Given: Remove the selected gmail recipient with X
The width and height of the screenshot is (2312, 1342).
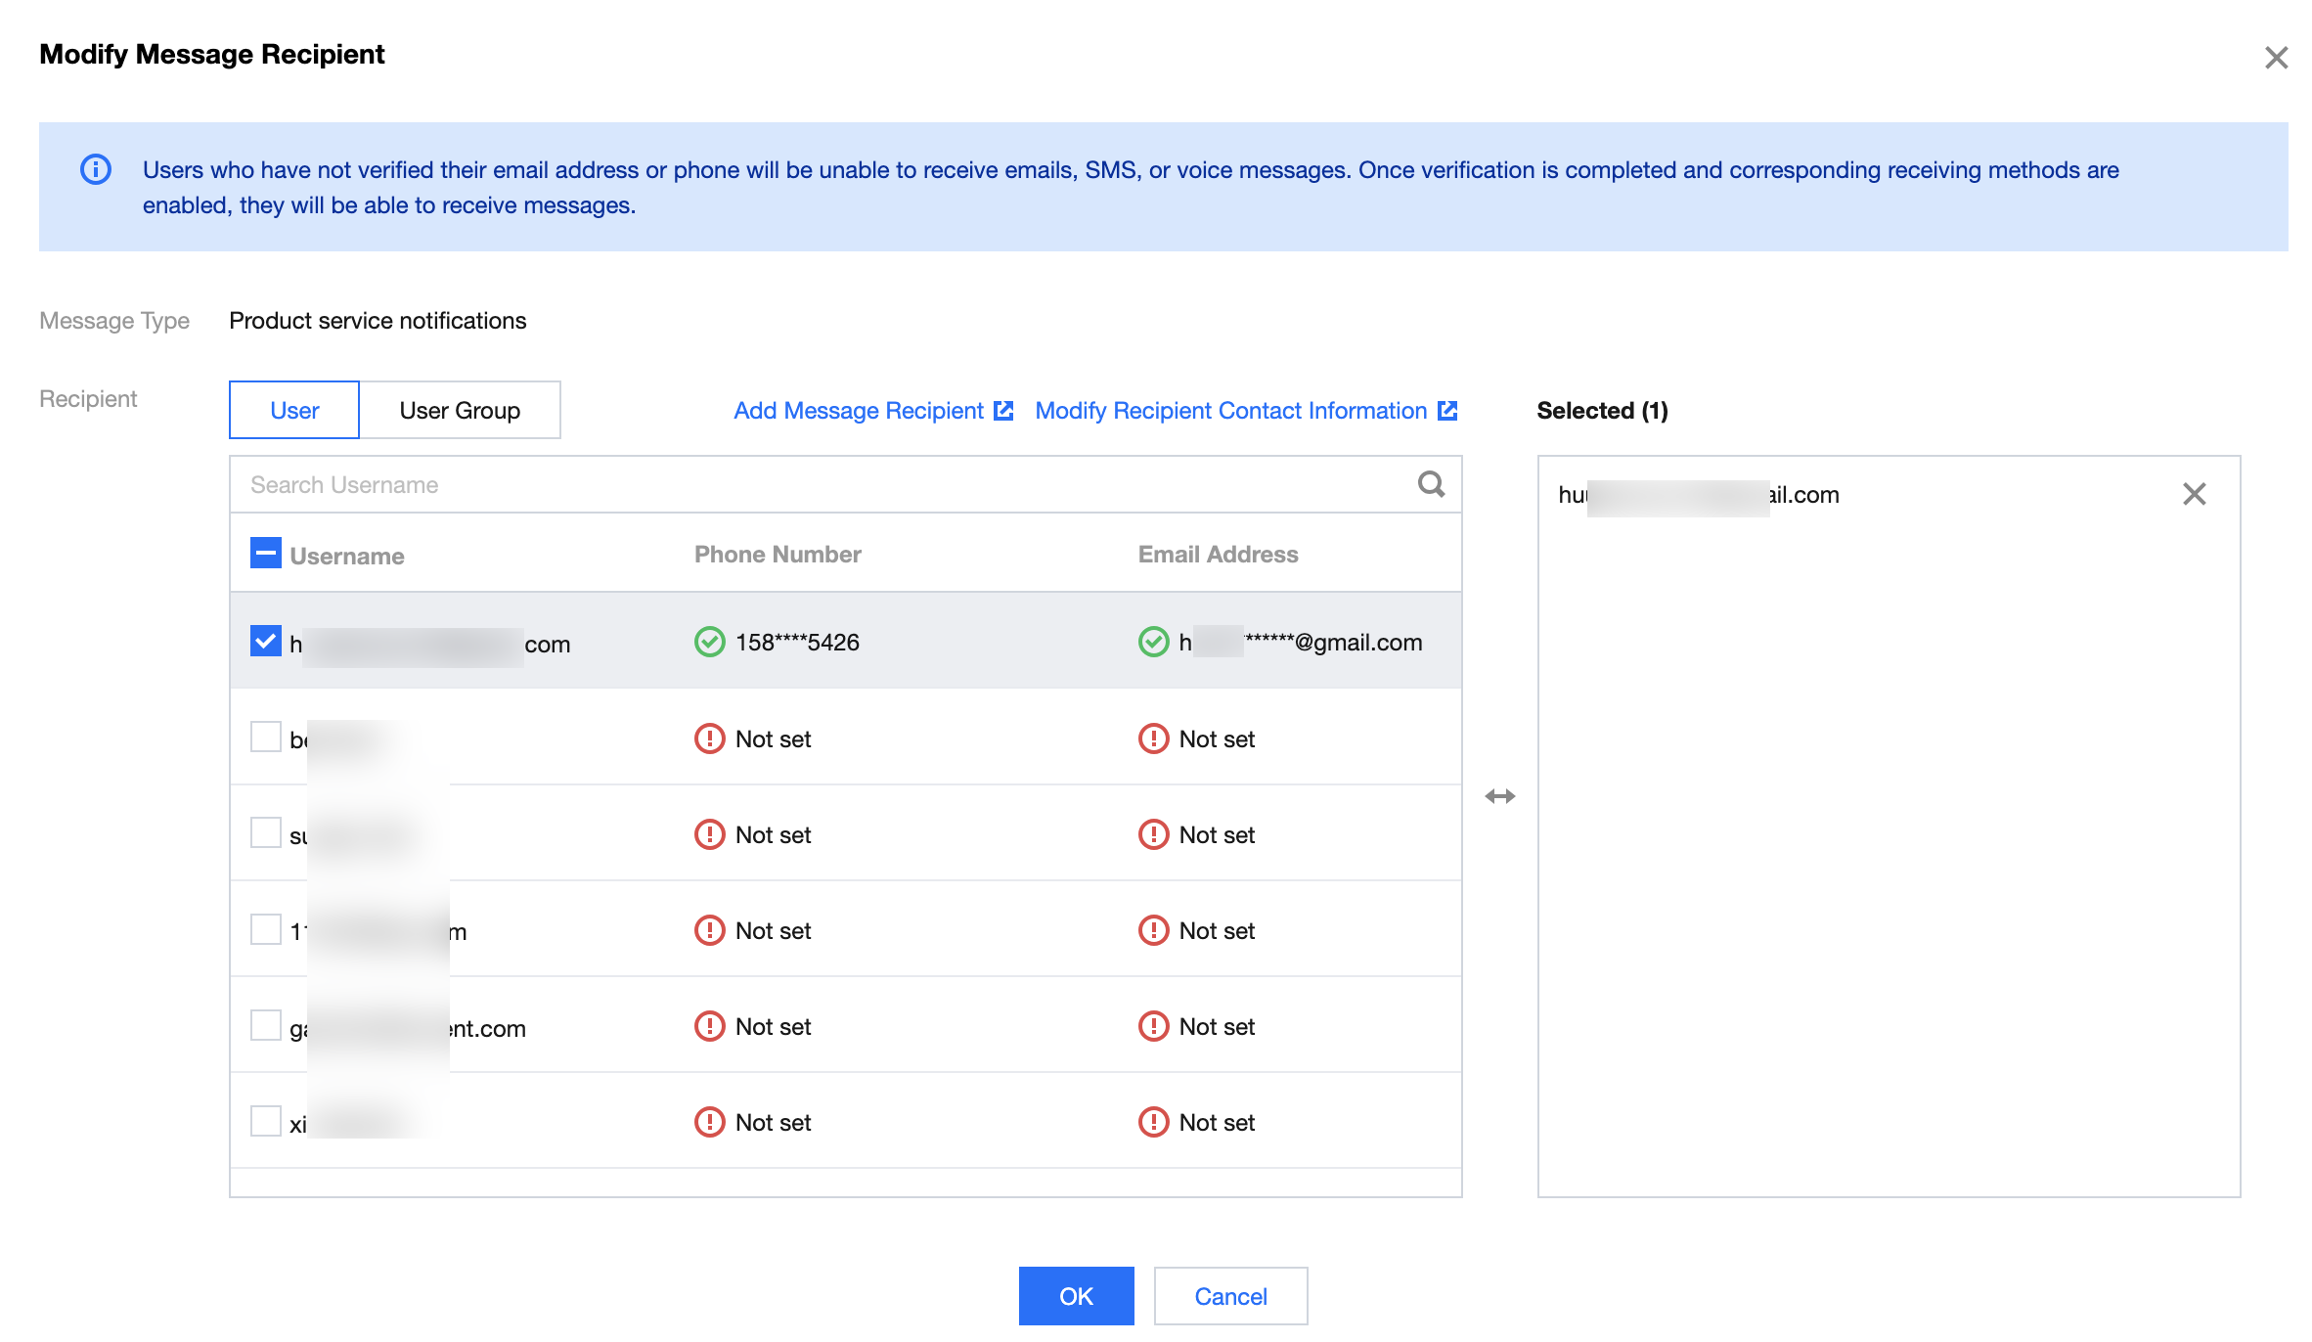Looking at the screenshot, I should (x=2194, y=494).
